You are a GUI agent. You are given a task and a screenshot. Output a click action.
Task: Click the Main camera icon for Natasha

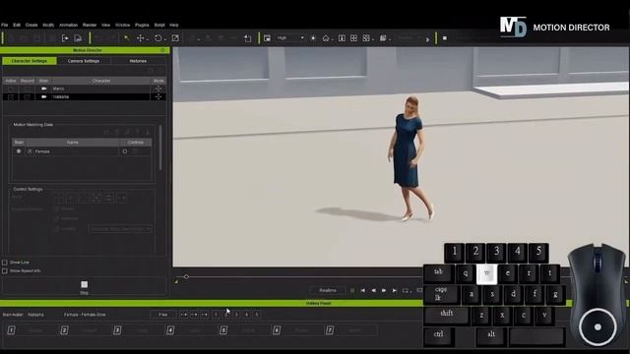(x=43, y=97)
